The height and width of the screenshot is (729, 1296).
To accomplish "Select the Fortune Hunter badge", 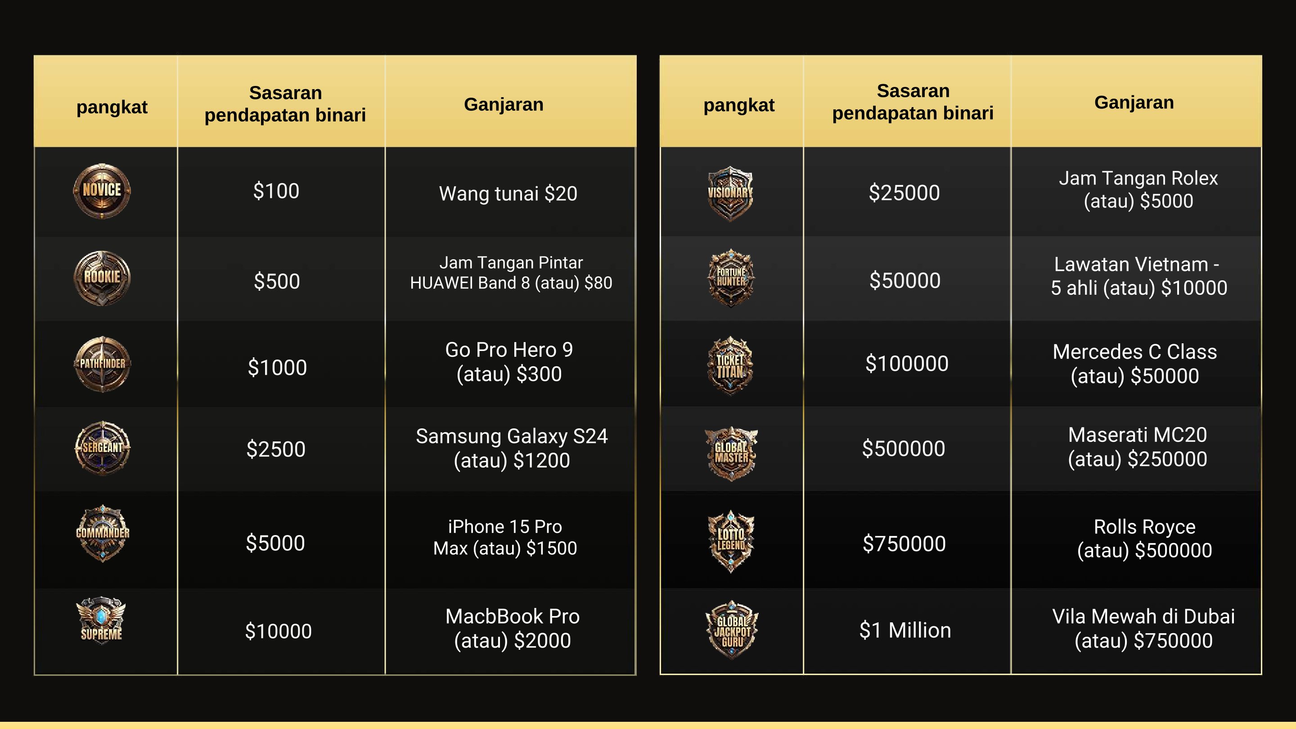I will click(x=731, y=278).
